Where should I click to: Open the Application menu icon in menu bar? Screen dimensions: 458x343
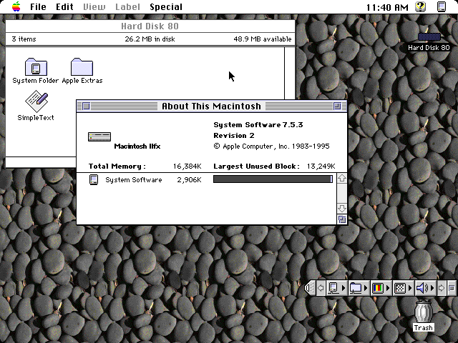[442, 6]
